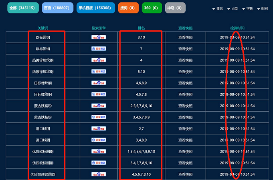View 查看快照 in the 1,3,4,5,6,7,8,9,10 rank row
The height and width of the screenshot is (180, 273).
[186, 152]
